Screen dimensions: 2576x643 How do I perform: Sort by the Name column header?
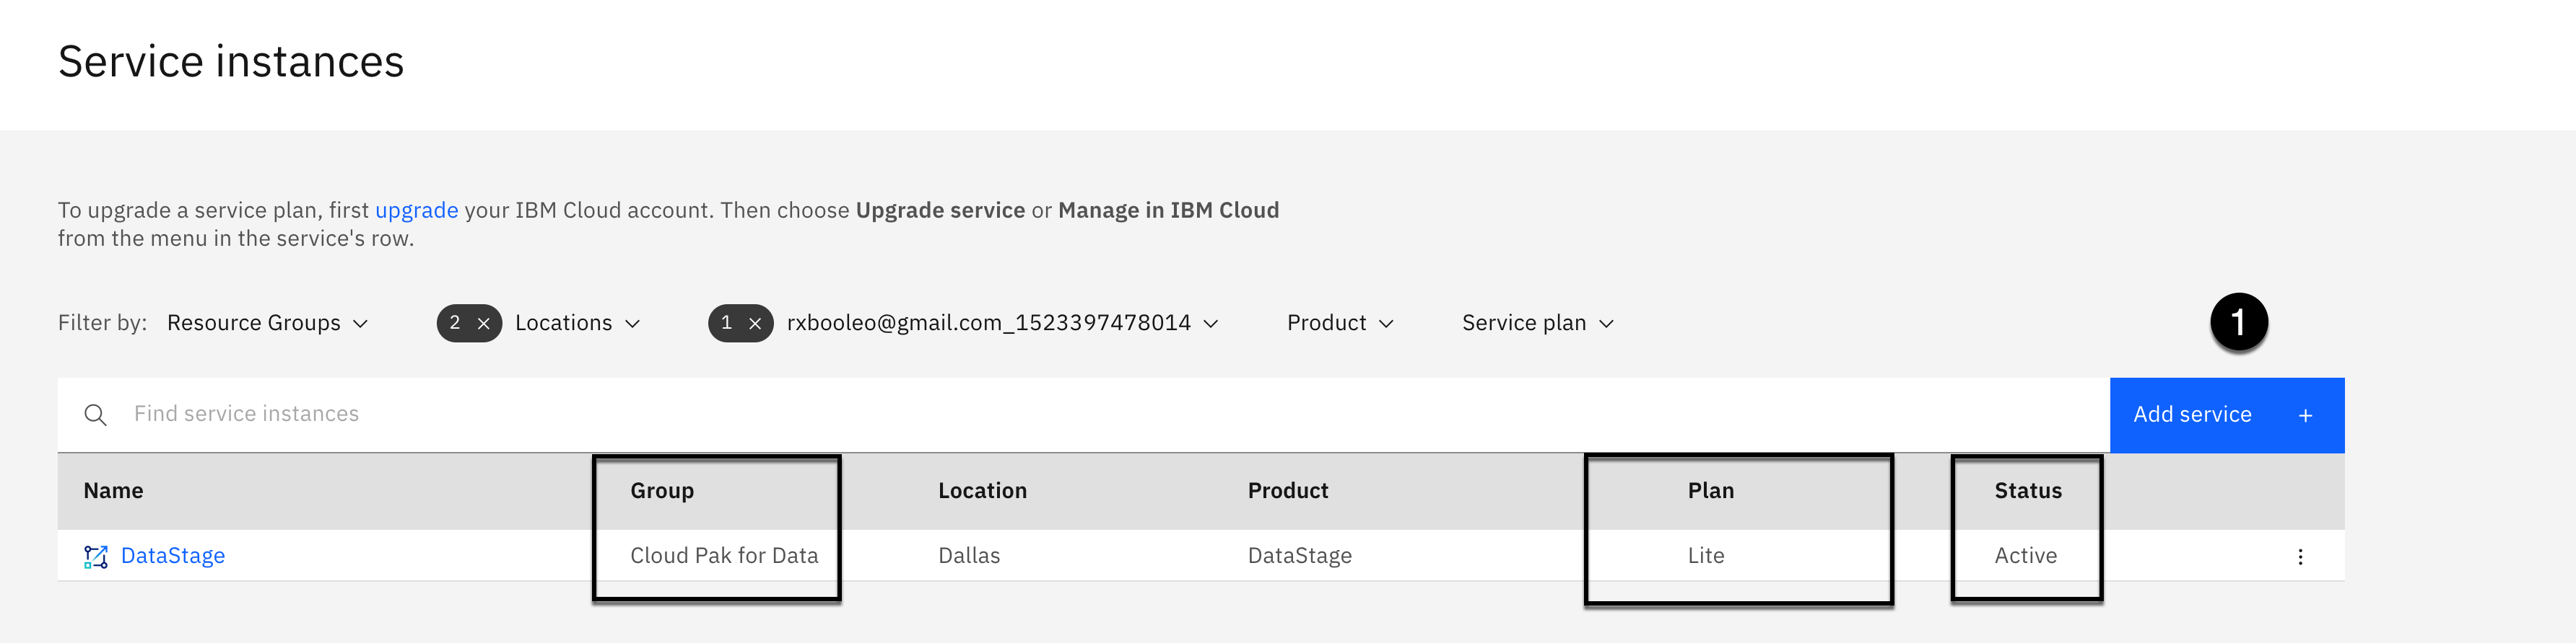coord(113,491)
